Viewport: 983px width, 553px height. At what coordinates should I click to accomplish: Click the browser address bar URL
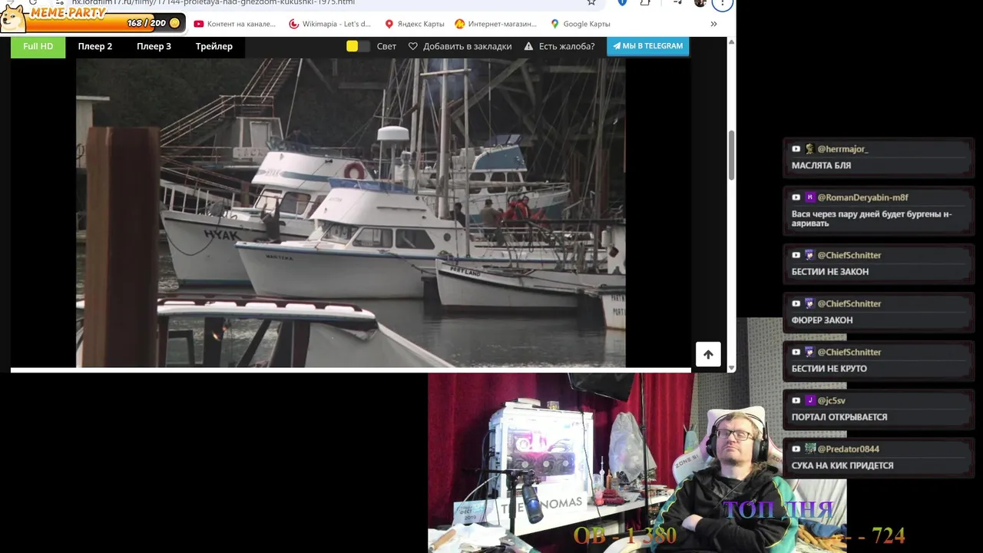tap(213, 2)
